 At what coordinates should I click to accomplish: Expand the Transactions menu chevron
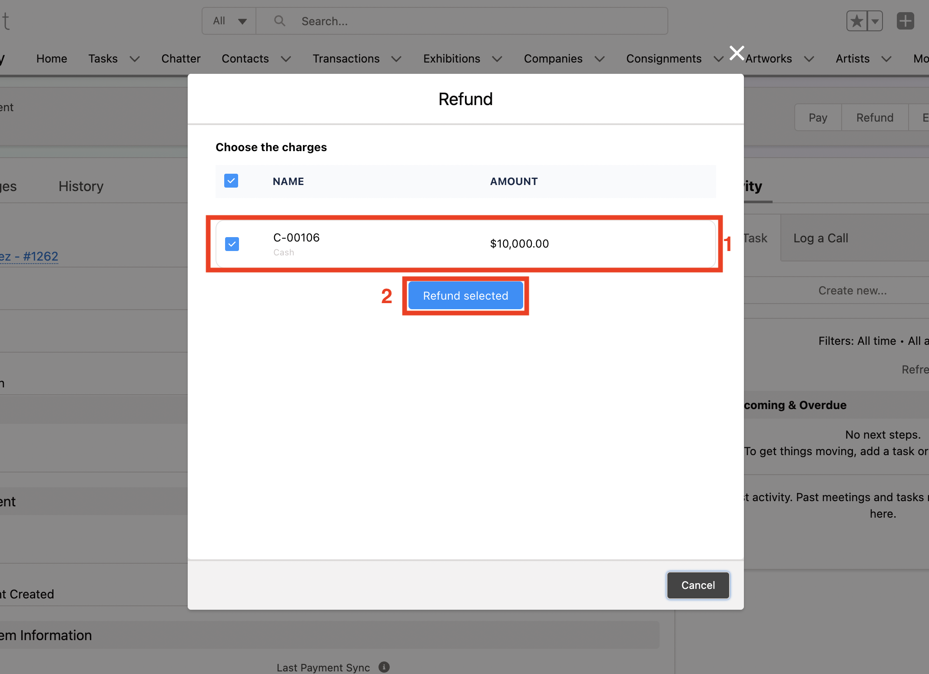coord(396,59)
